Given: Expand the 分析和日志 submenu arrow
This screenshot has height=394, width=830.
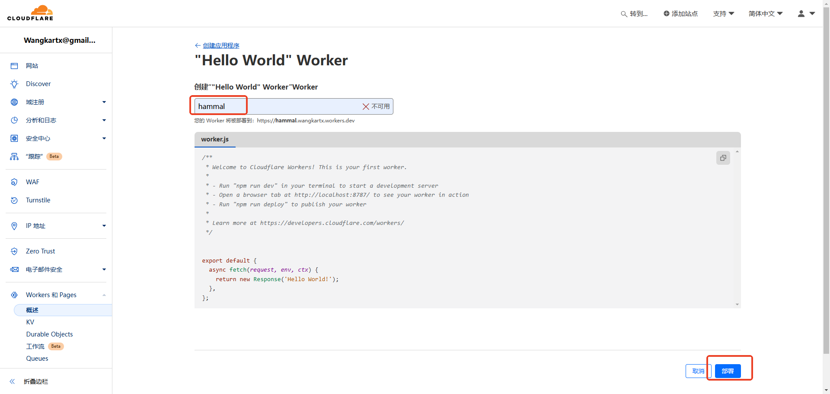Looking at the screenshot, I should point(104,120).
